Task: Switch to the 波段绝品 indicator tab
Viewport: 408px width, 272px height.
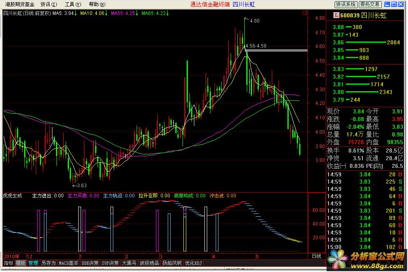Action: 149,263
